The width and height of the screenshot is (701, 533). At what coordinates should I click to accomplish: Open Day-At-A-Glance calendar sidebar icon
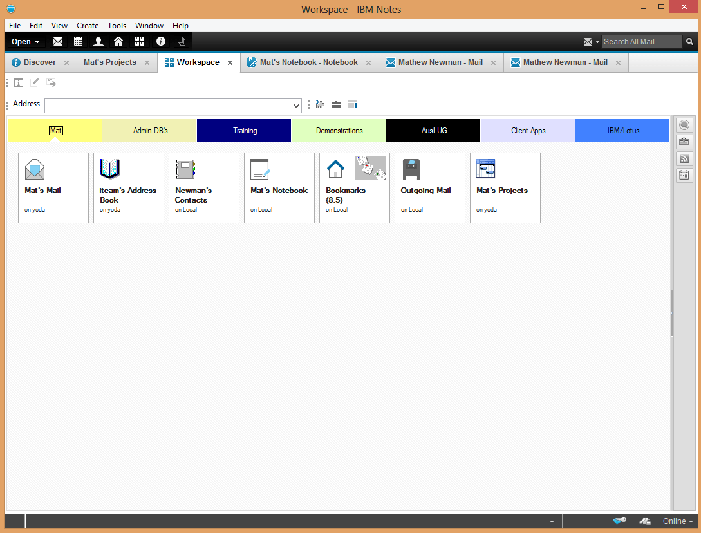pyautogui.click(x=684, y=175)
